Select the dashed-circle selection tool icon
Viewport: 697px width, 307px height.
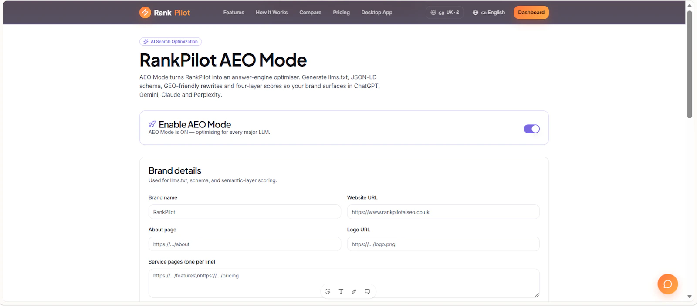[328, 291]
